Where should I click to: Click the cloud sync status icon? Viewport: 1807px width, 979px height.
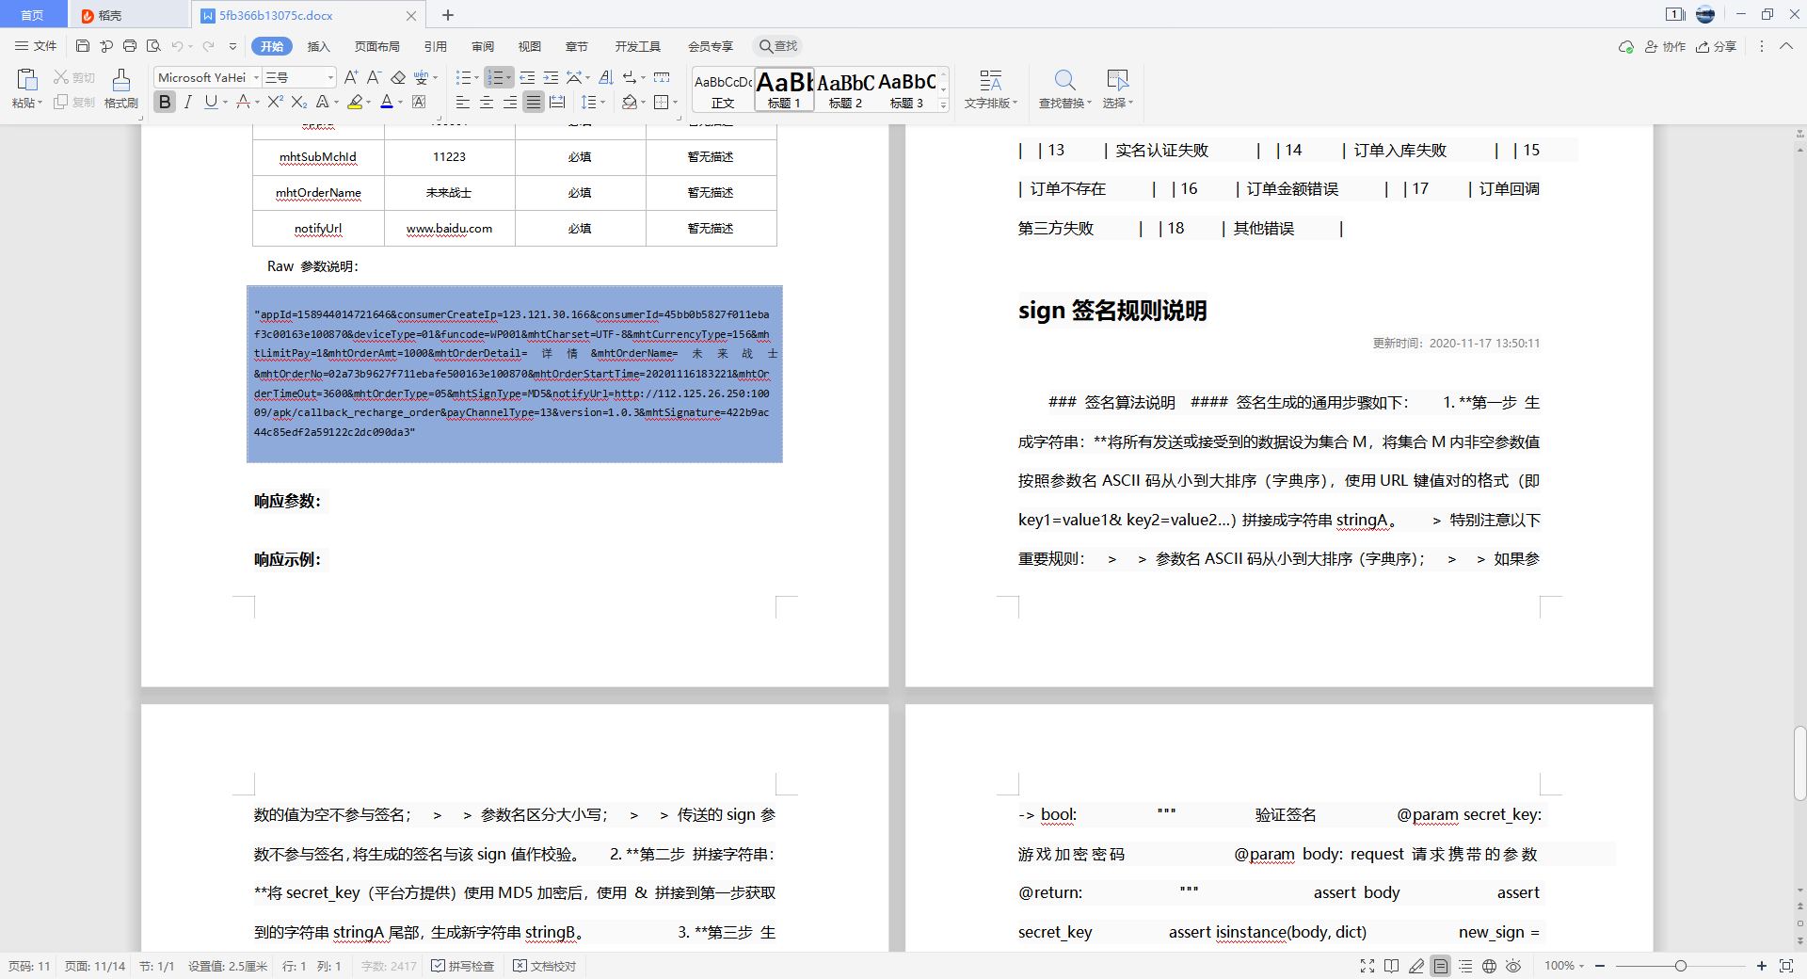pyautogui.click(x=1625, y=46)
